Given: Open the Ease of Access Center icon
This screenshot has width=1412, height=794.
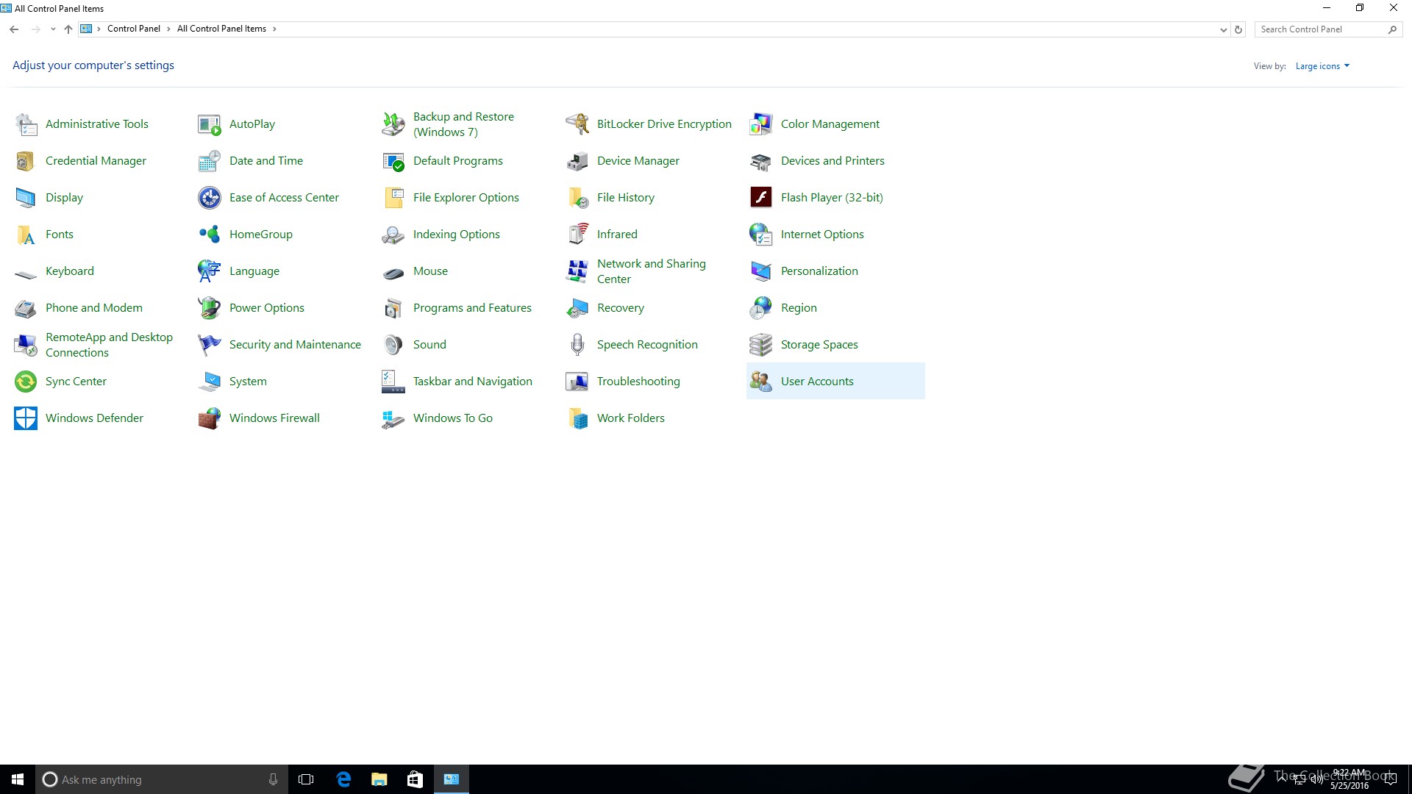Looking at the screenshot, I should (210, 198).
